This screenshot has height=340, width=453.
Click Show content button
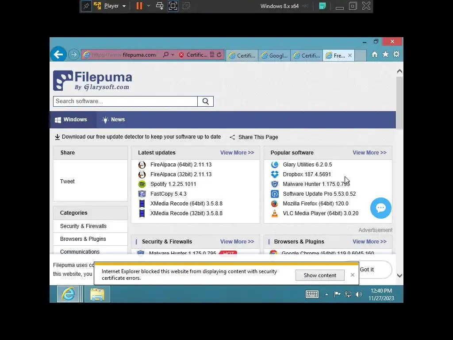pyautogui.click(x=320, y=275)
